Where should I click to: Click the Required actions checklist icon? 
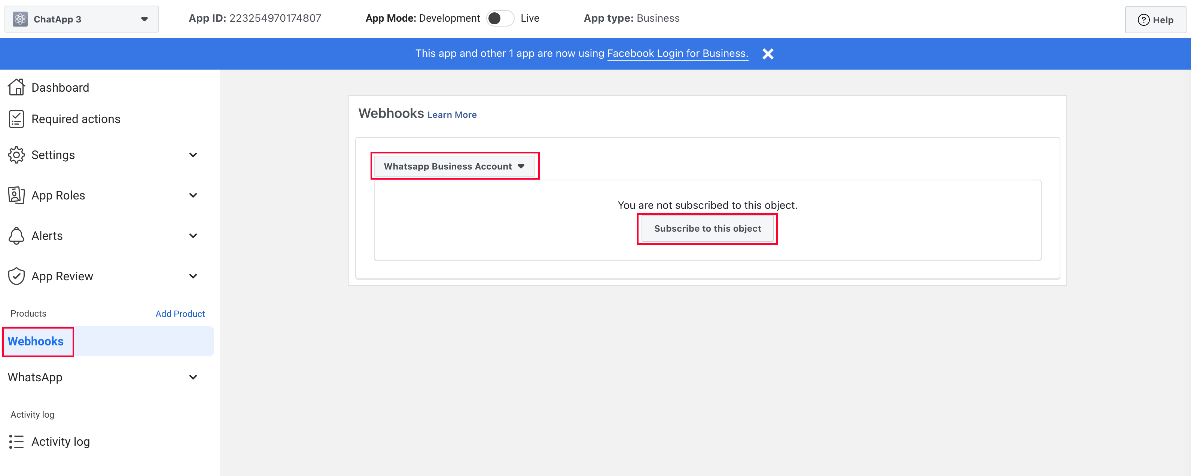[16, 119]
